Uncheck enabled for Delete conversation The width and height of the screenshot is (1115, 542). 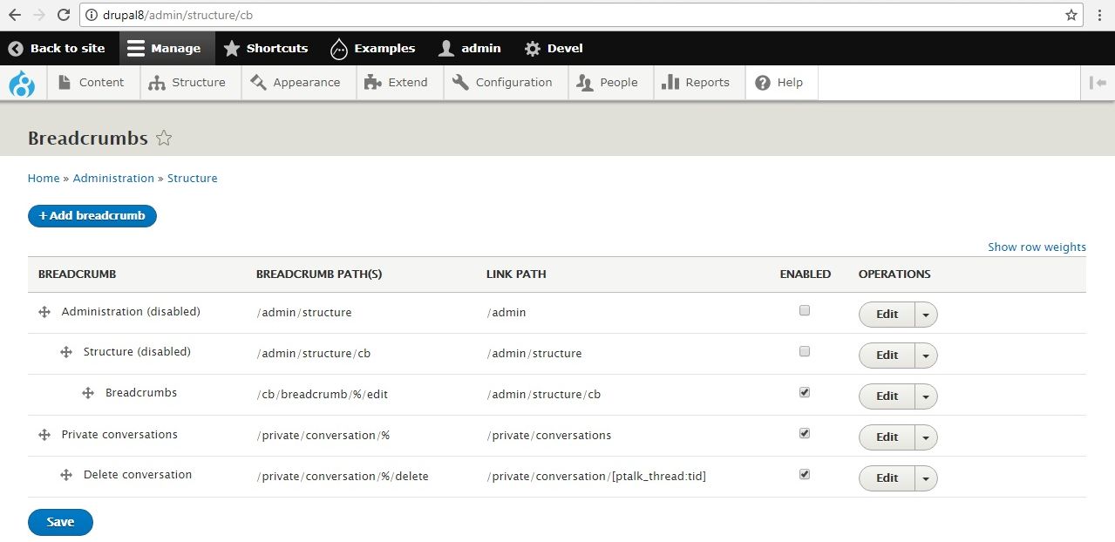coord(804,473)
